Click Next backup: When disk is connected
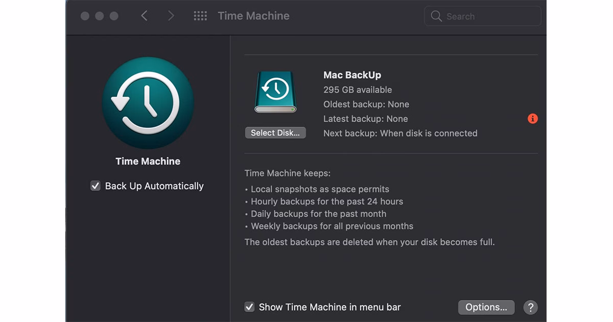The width and height of the screenshot is (613, 322). 400,133
